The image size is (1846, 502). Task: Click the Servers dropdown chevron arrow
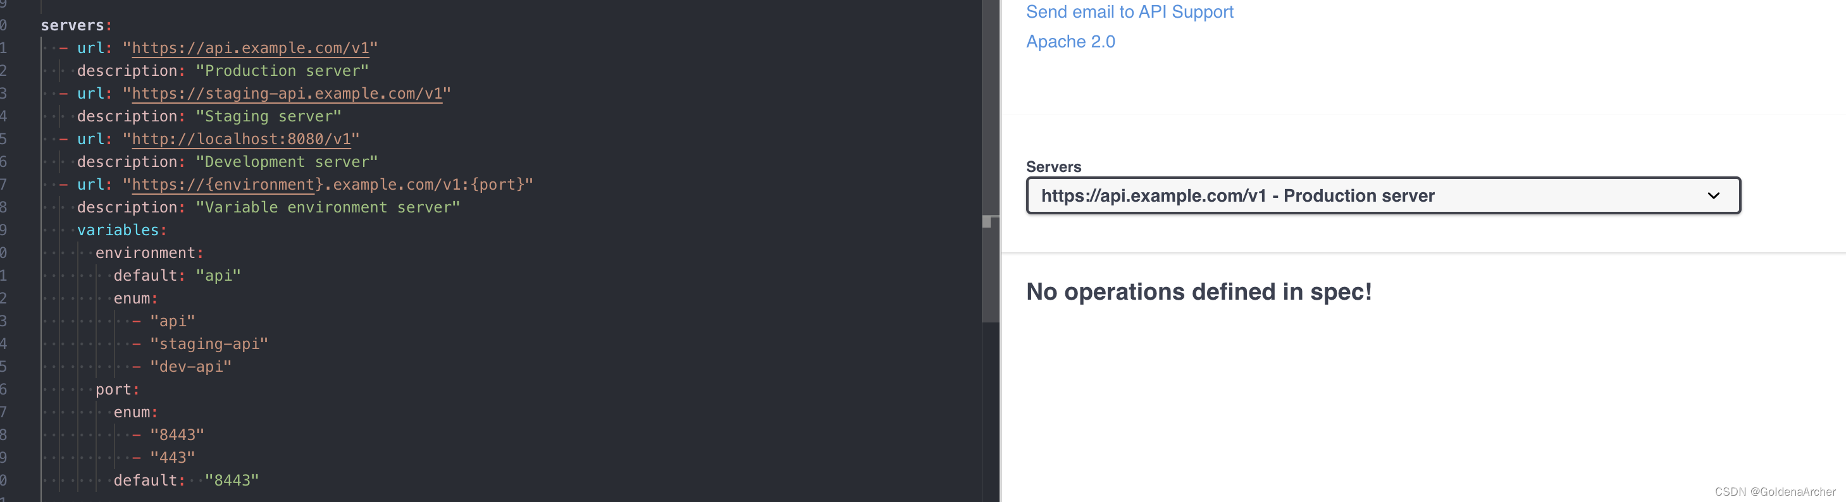(1713, 195)
